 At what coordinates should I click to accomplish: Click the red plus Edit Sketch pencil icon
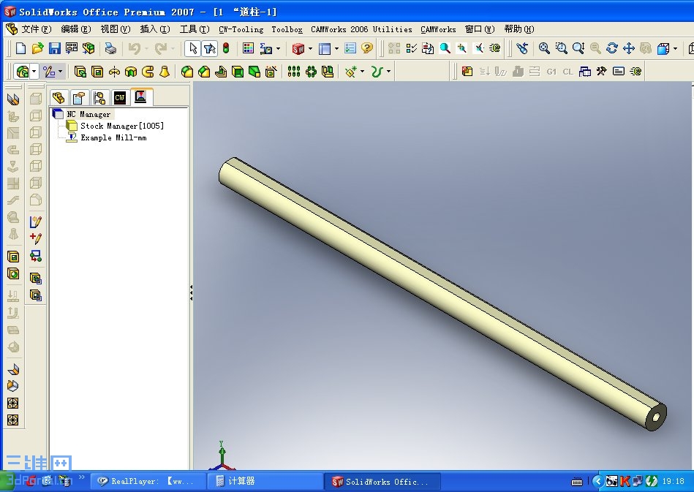[36, 238]
